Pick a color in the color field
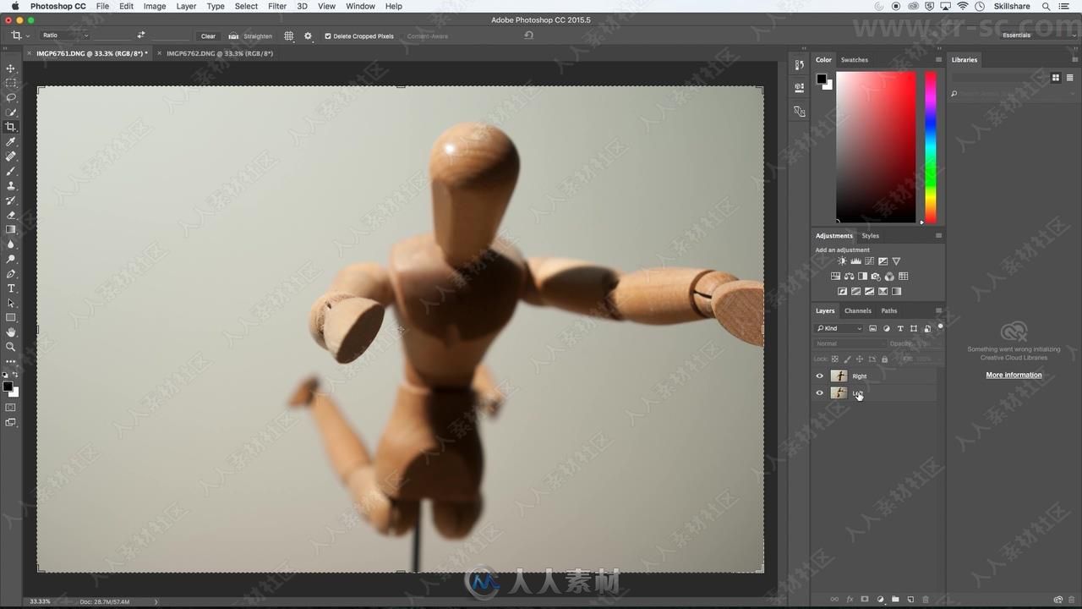The height and width of the screenshot is (609, 1082). tap(876, 146)
